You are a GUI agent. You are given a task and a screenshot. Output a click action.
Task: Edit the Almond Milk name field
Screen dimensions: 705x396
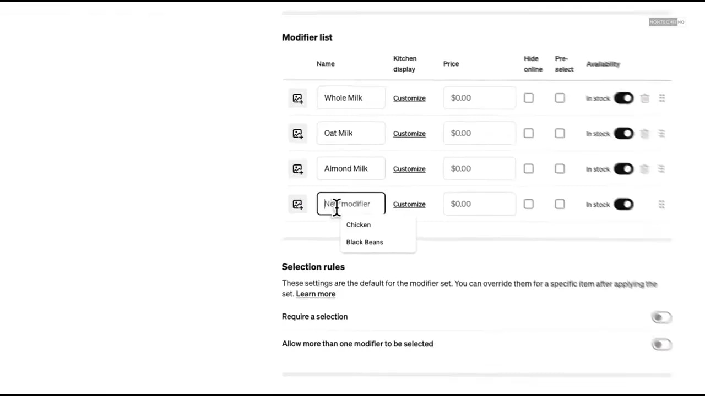pyautogui.click(x=351, y=168)
